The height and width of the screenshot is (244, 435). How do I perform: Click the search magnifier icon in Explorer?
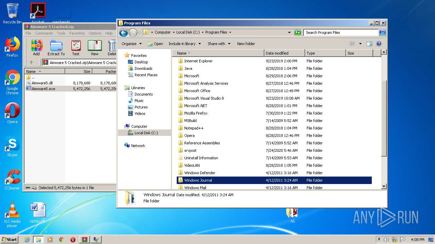pos(382,33)
